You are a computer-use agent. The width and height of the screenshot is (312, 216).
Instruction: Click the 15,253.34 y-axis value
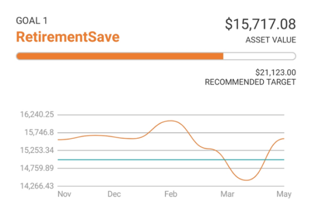point(37,150)
